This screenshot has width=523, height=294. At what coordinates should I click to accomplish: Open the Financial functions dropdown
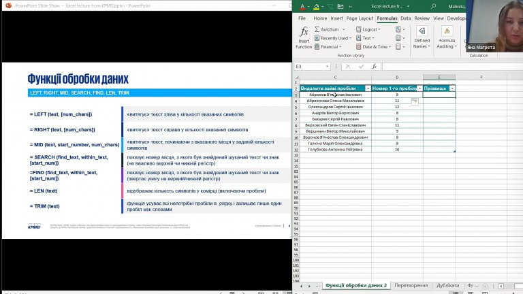[x=328, y=47]
